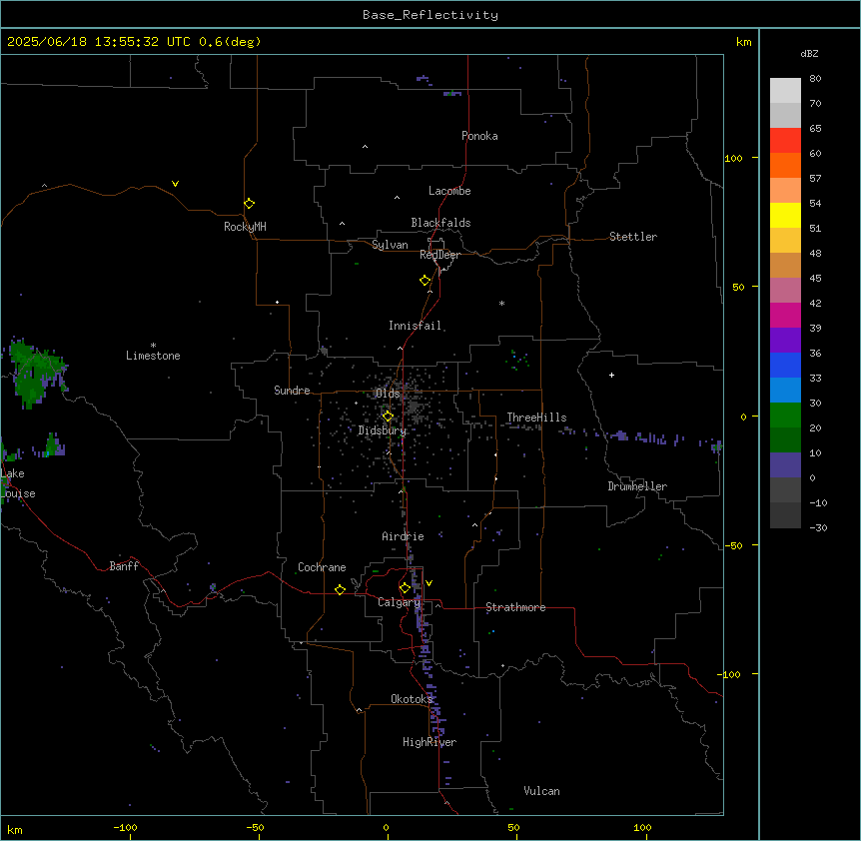Click the white plus marker northwest of Drumheller
Screen dimensions: 861x841
[x=611, y=375]
